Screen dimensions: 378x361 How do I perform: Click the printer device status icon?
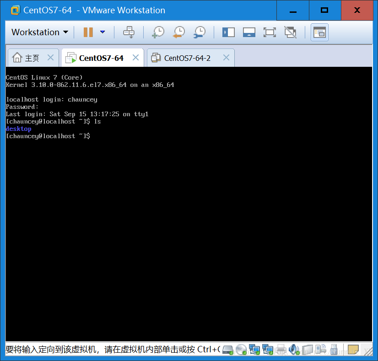click(281, 350)
